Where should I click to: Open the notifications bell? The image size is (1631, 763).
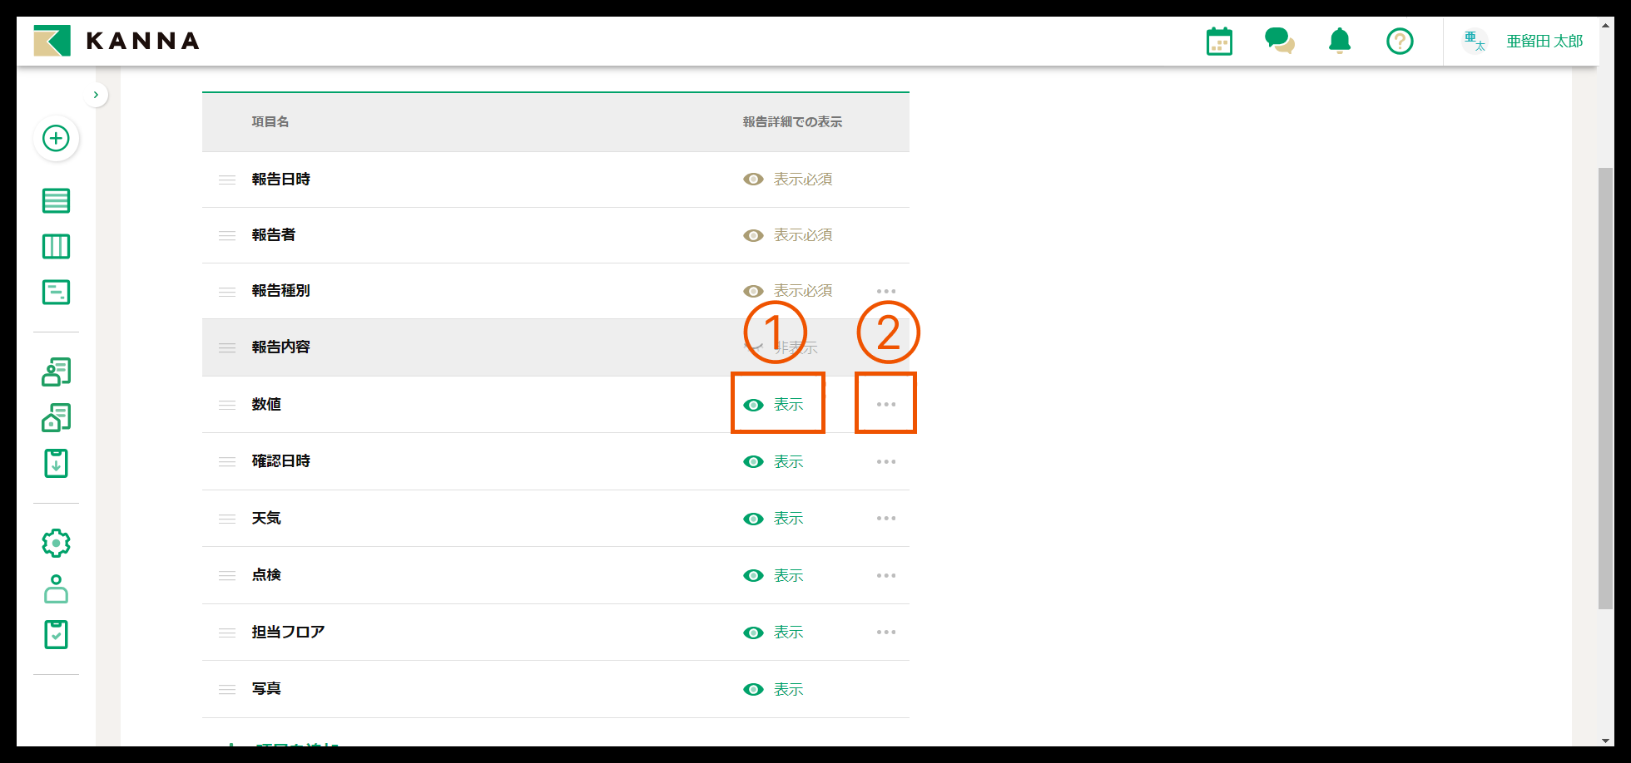1339,41
